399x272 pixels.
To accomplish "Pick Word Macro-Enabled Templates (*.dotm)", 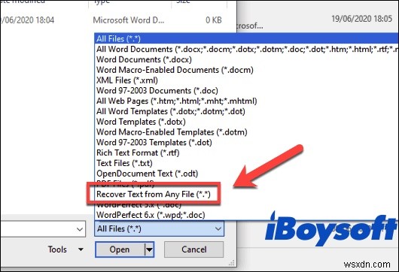I will [246, 132].
